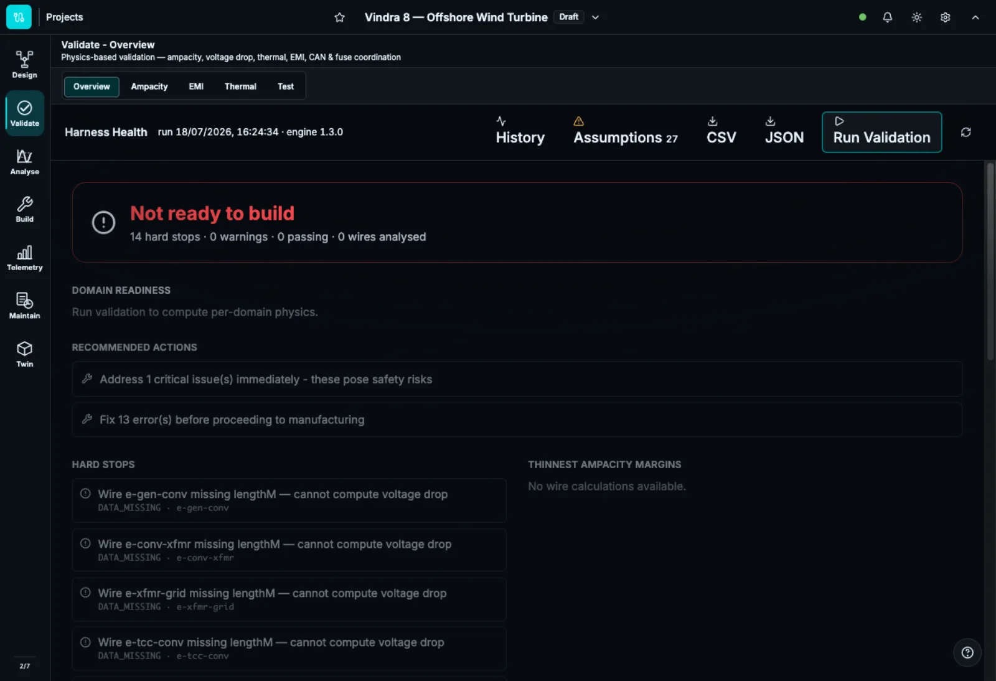Viewport: 996px width, 681px height.
Task: Click the Not ready to build heading
Action: point(212,214)
